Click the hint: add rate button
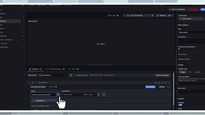The width and height of the screenshot is (205, 115). pyautogui.click(x=52, y=100)
